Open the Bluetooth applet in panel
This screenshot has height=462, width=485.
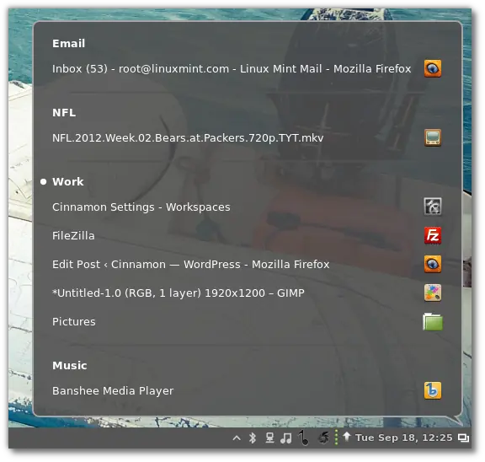(x=253, y=438)
